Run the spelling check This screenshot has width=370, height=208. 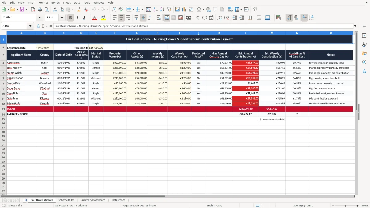[121, 10]
